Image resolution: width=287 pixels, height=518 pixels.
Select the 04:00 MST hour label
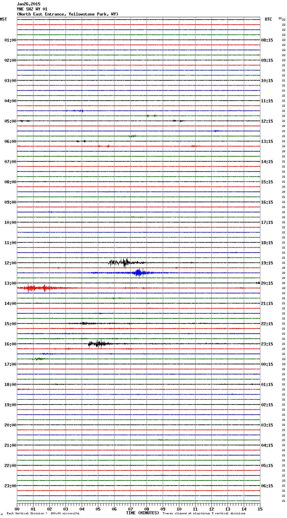pyautogui.click(x=10, y=101)
